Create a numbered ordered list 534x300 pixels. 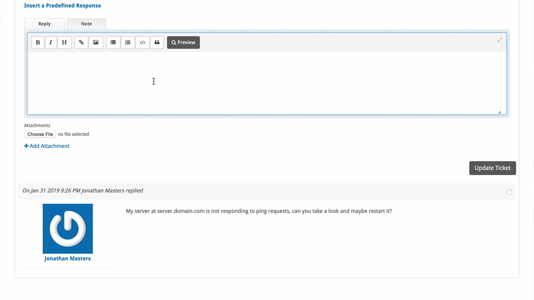[x=128, y=42]
